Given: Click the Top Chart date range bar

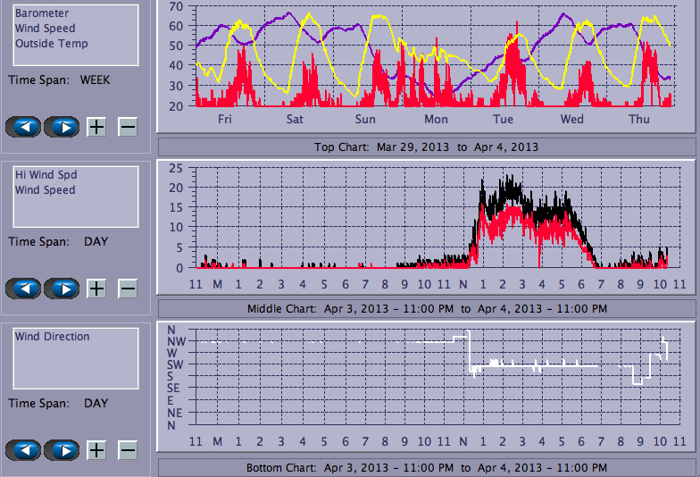Looking at the screenshot, I should pos(426,146).
